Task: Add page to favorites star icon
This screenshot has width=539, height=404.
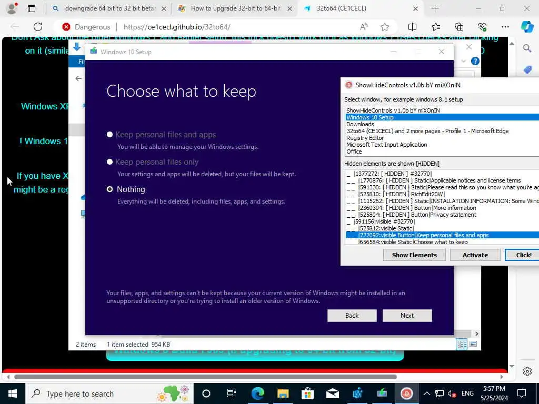Action: coord(385,27)
